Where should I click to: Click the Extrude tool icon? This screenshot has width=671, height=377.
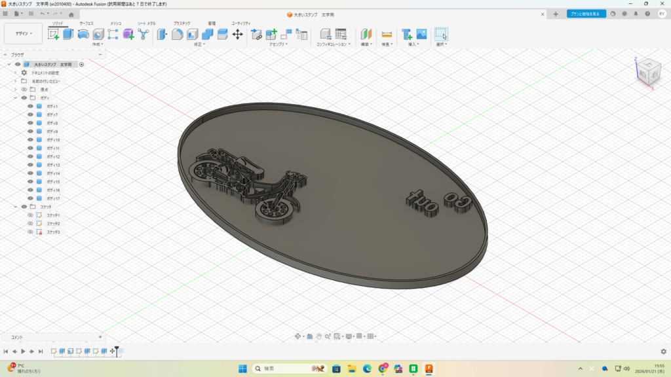(67, 34)
